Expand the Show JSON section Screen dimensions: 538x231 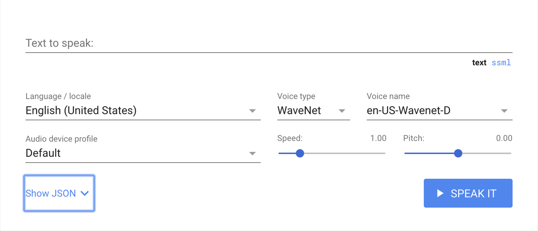58,193
